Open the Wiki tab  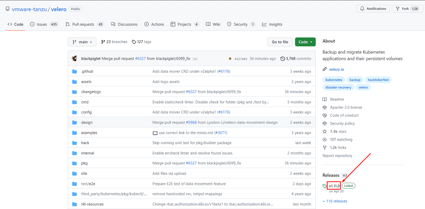[213, 24]
